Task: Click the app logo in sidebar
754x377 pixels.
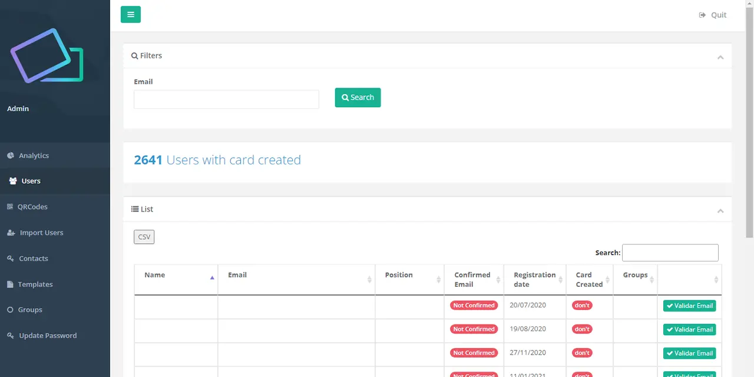Action: pos(47,55)
